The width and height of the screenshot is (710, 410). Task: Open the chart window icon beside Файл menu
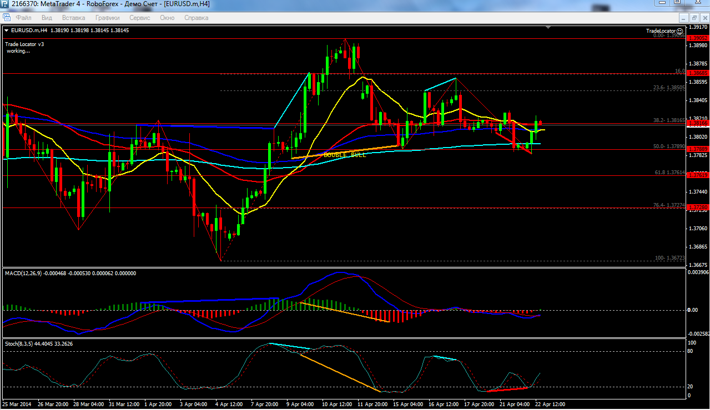(x=7, y=18)
